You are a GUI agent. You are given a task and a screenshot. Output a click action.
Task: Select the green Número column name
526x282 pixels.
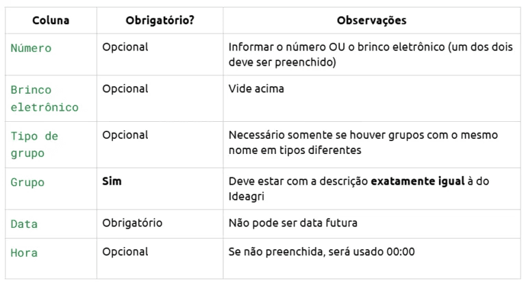coord(31,48)
